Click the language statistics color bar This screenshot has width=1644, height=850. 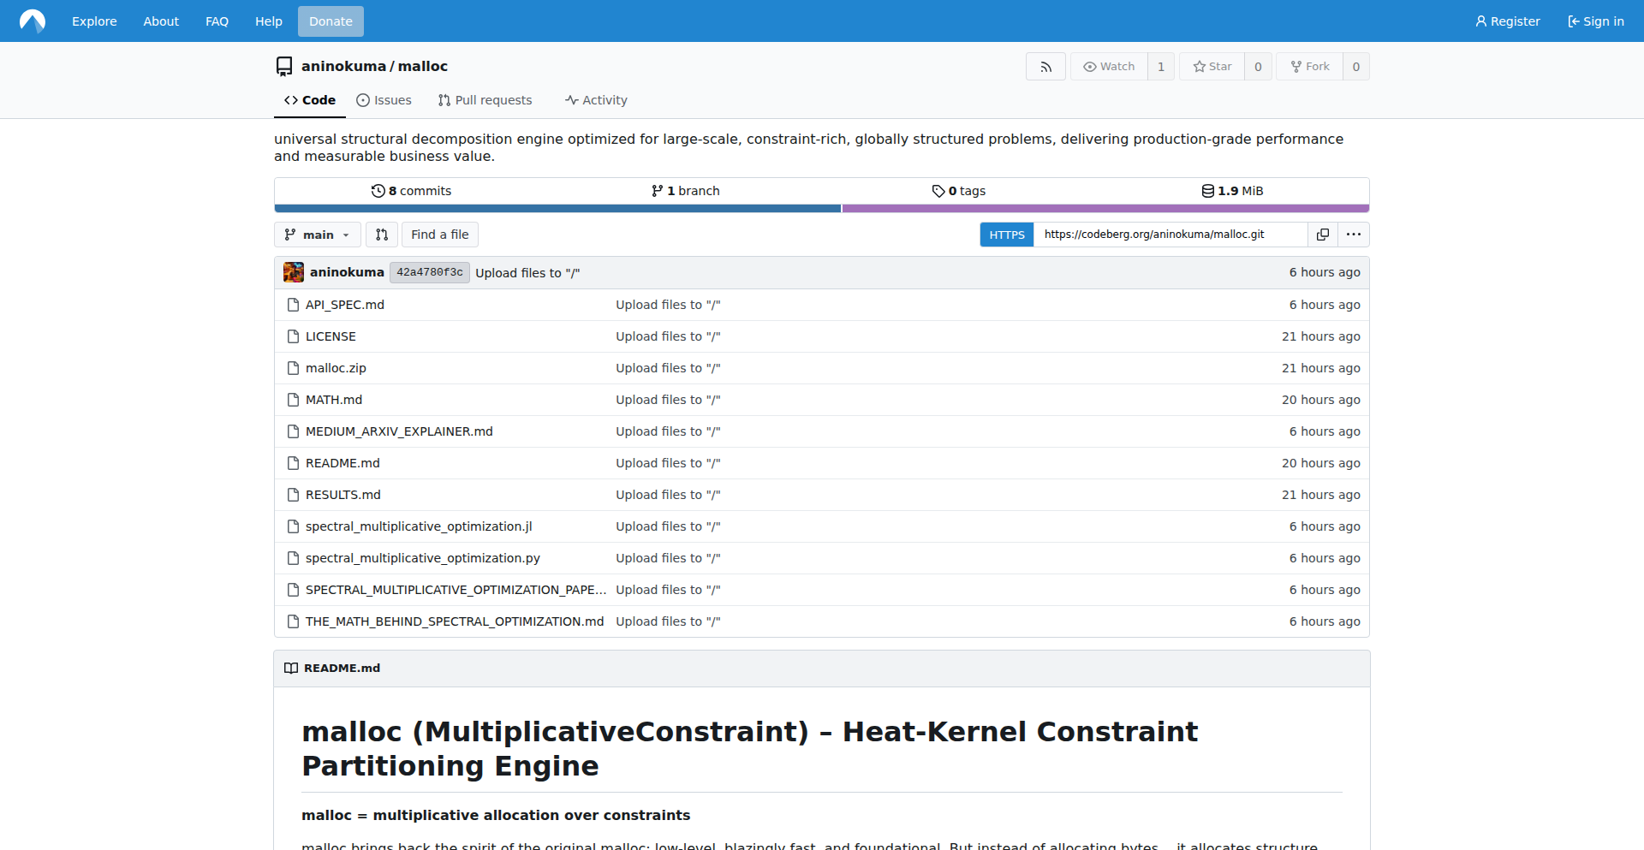click(821, 208)
